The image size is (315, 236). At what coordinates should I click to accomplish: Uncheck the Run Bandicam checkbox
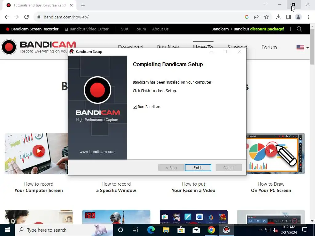pos(135,107)
